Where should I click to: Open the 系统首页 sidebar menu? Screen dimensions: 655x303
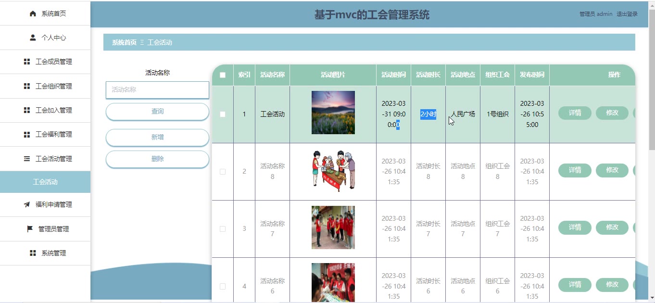pos(45,13)
